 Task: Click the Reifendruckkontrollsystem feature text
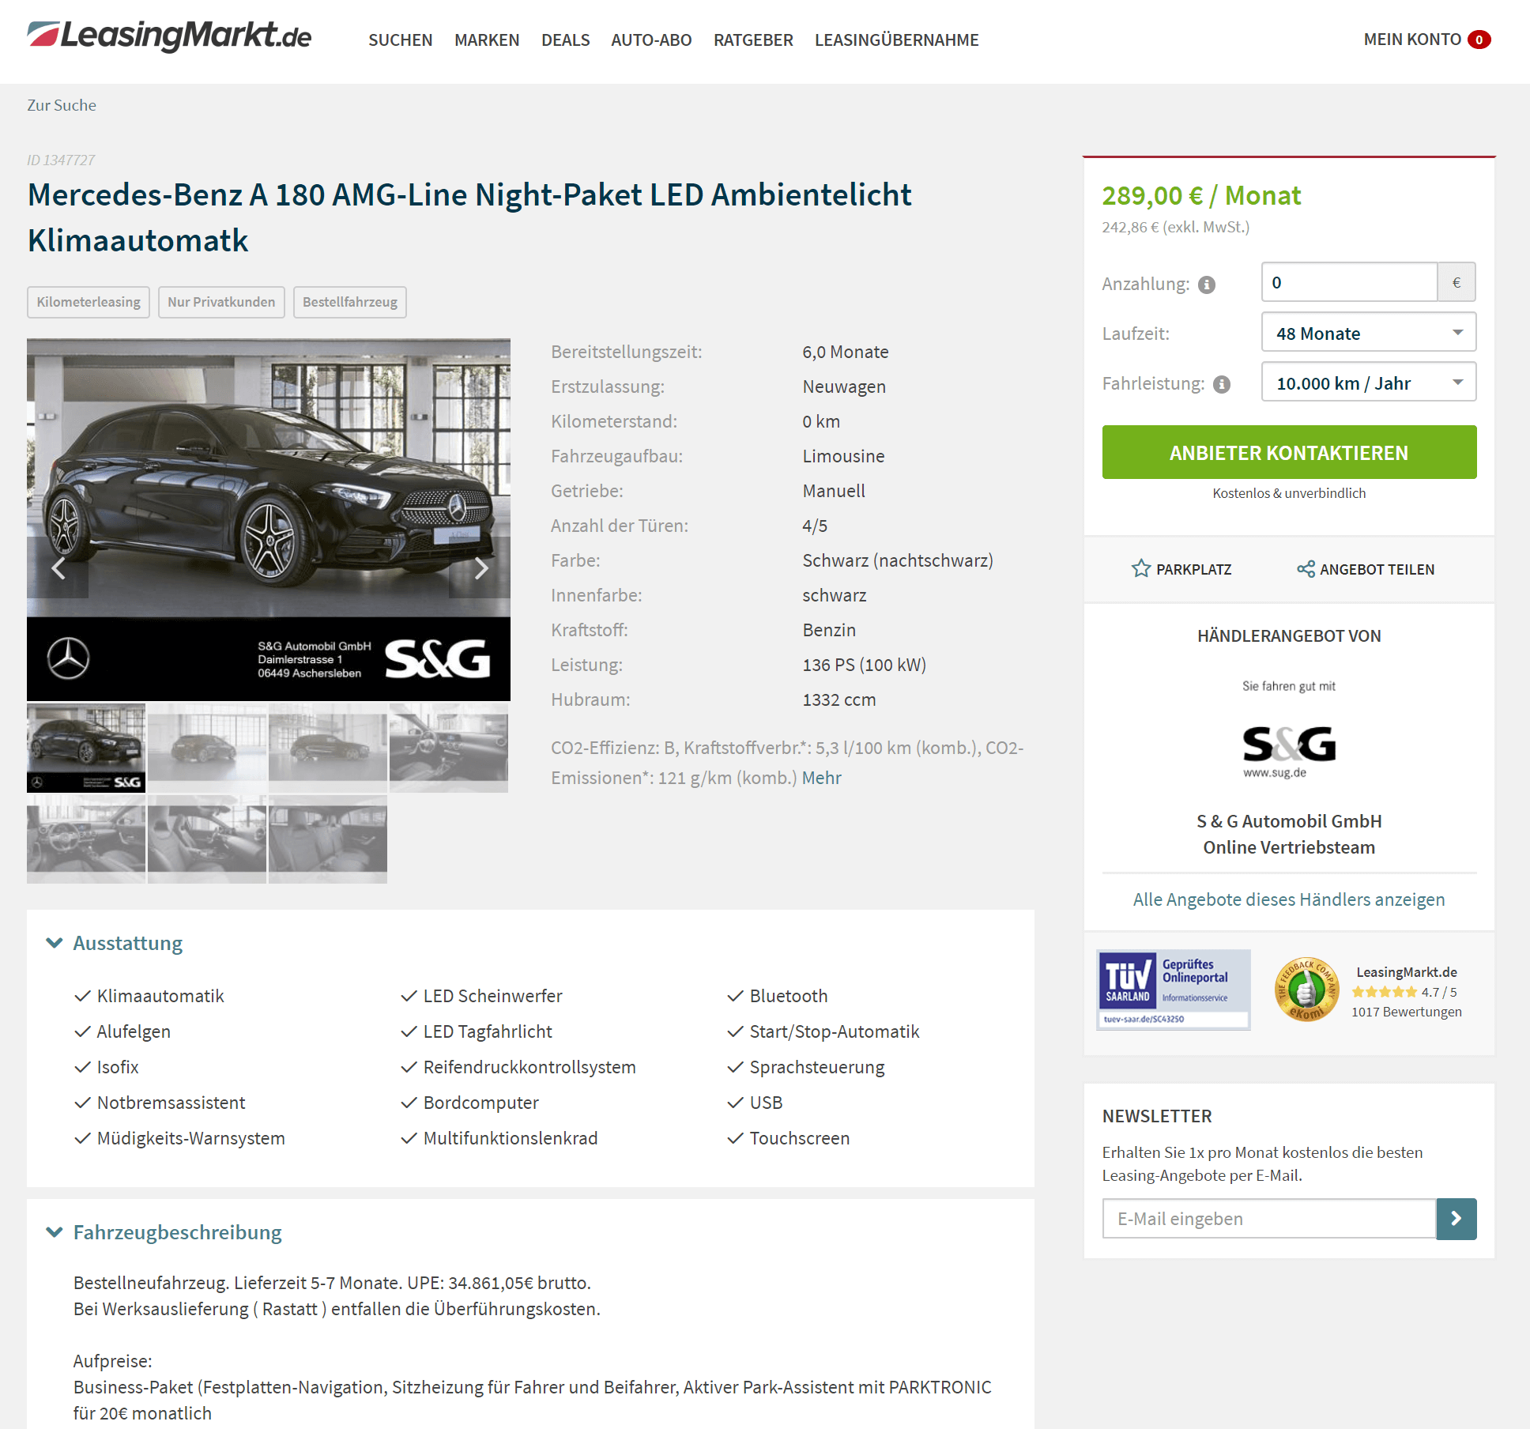pos(529,1067)
